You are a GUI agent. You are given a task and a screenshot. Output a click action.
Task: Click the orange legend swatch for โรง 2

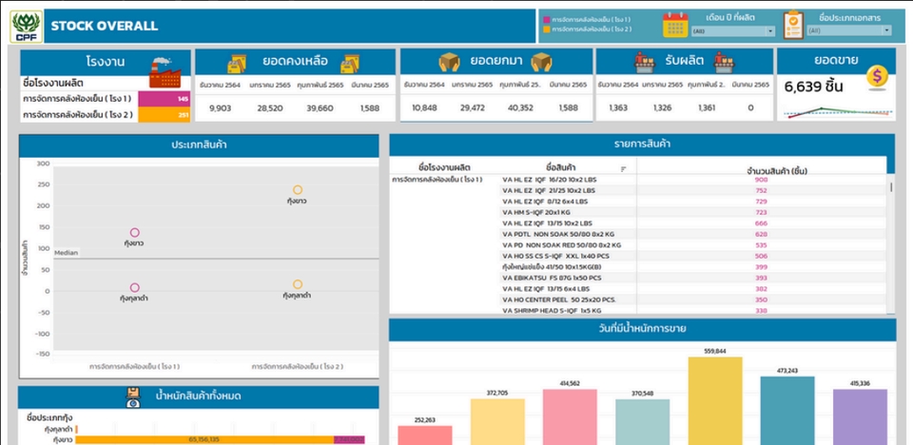coord(546,29)
